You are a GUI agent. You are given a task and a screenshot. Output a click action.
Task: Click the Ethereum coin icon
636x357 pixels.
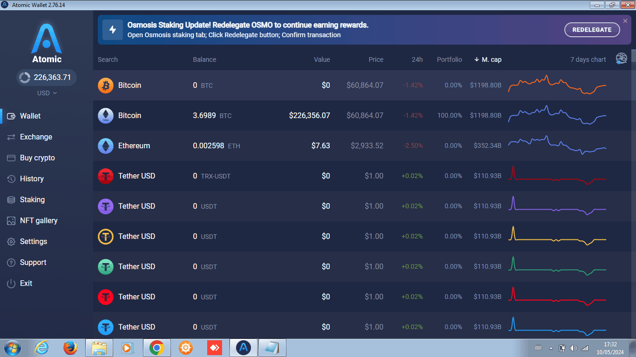pos(106,146)
